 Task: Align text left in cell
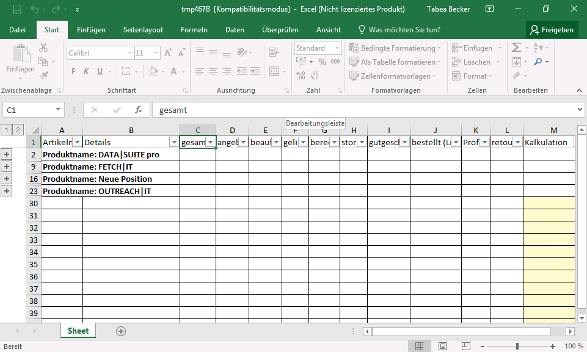click(x=200, y=71)
